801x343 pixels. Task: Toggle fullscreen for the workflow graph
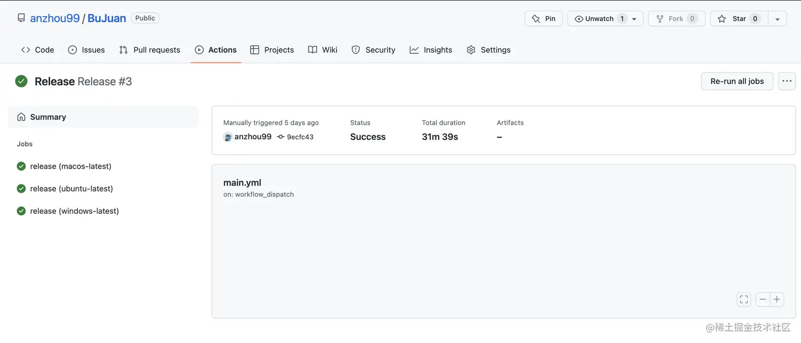[744, 300]
